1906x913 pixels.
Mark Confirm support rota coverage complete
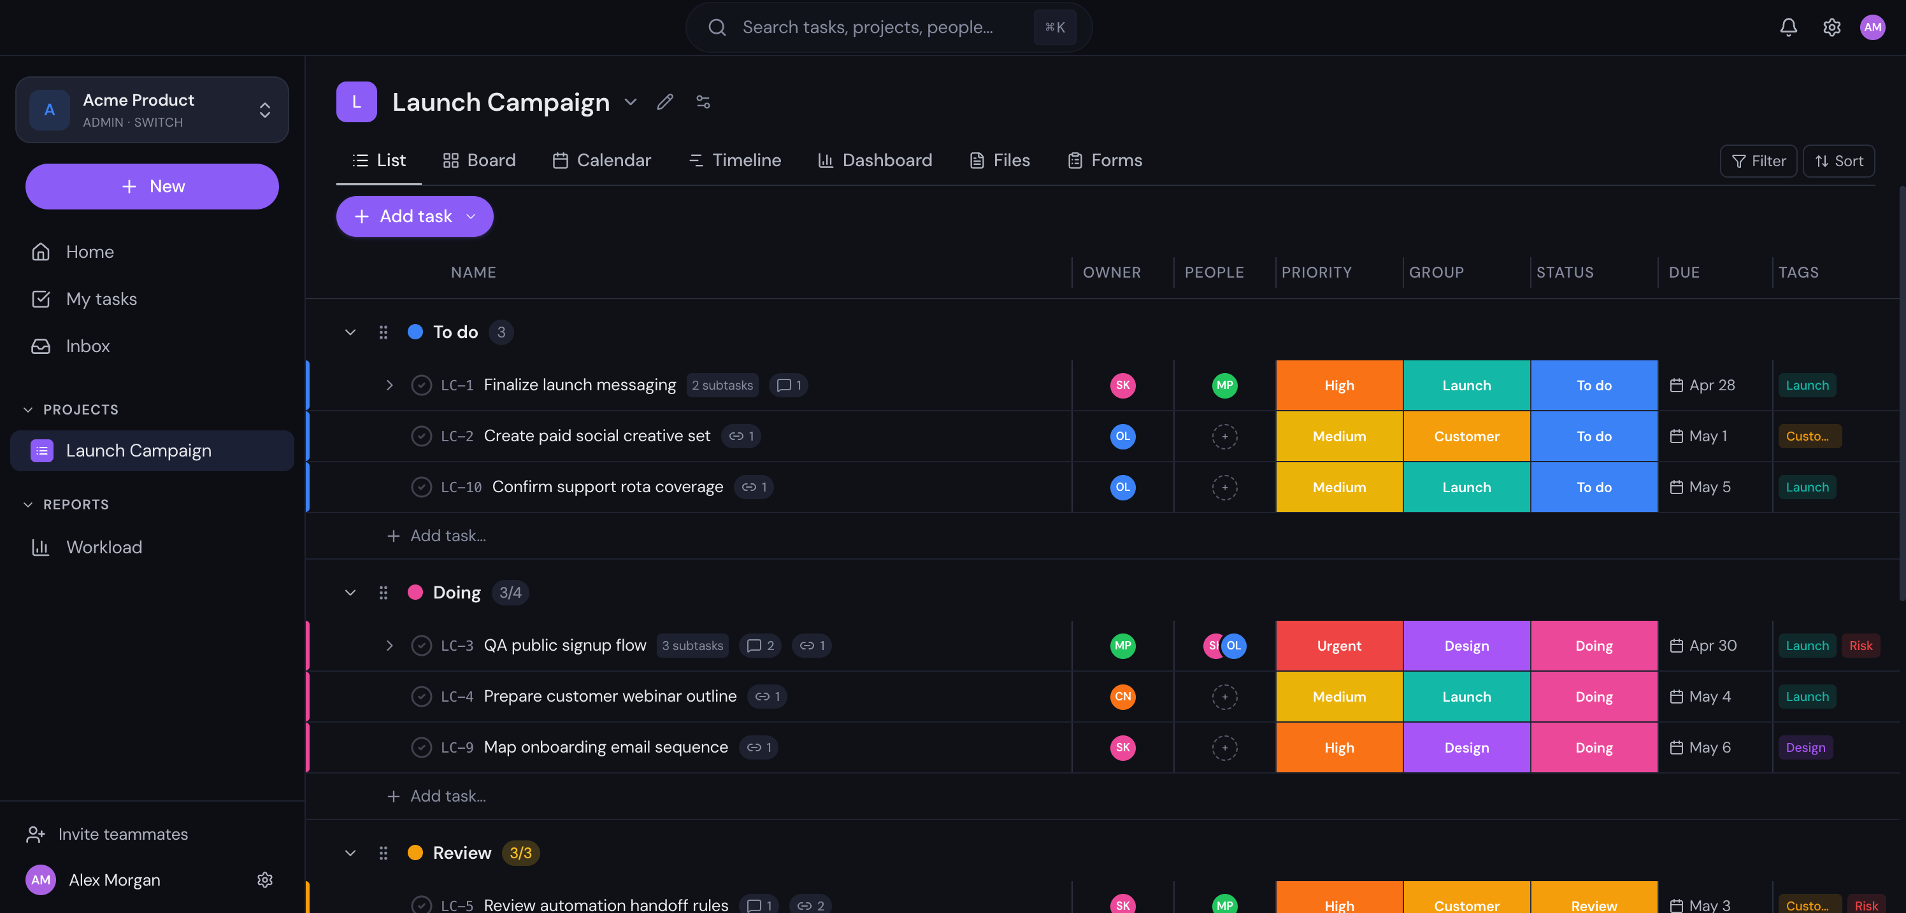[x=421, y=487]
